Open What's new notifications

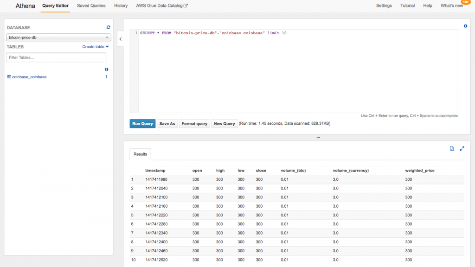[451, 6]
